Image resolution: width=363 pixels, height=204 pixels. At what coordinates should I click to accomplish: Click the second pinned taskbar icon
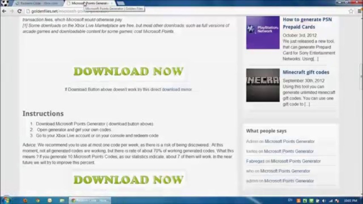click(37, 200)
